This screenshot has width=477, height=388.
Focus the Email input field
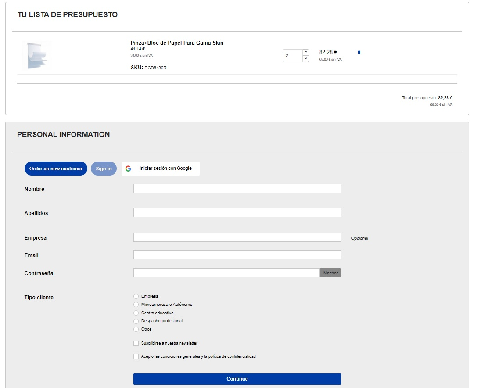pyautogui.click(x=237, y=255)
